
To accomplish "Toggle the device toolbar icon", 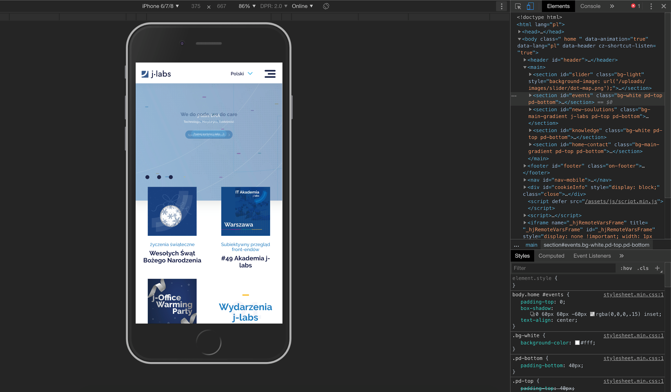I will click(x=530, y=6).
